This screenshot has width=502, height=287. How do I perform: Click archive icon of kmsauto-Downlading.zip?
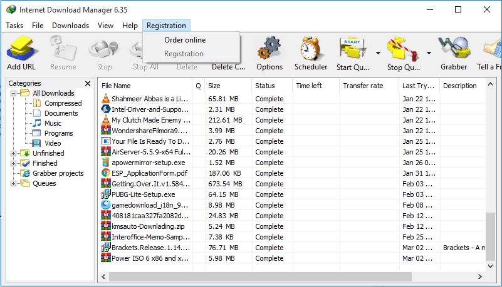pyautogui.click(x=106, y=226)
